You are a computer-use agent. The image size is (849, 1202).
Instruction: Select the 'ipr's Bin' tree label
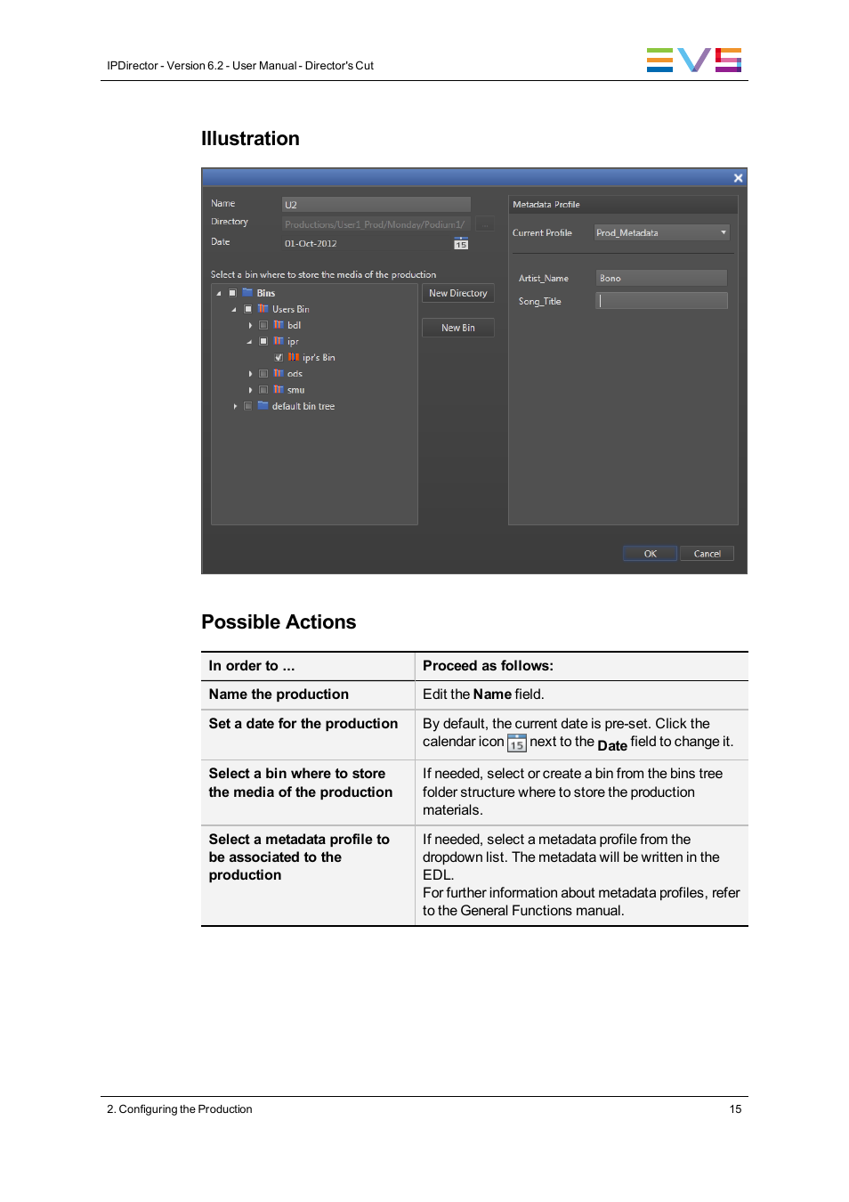(319, 357)
